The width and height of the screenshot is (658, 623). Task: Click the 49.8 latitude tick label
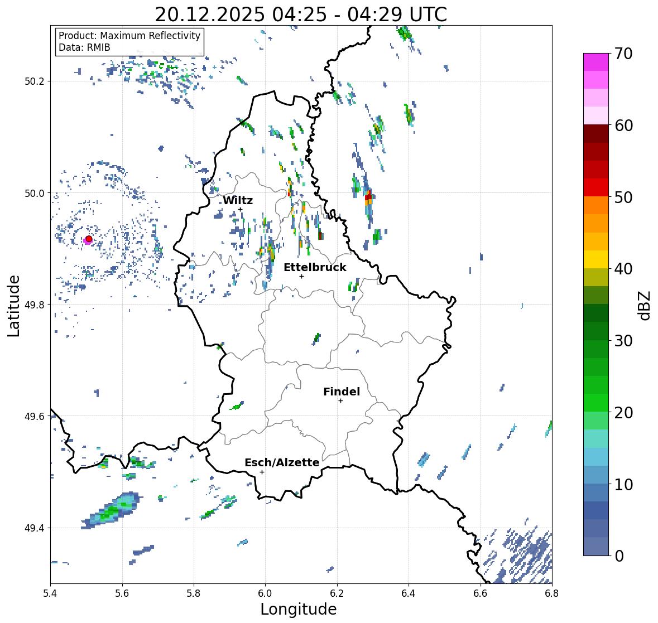35,305
